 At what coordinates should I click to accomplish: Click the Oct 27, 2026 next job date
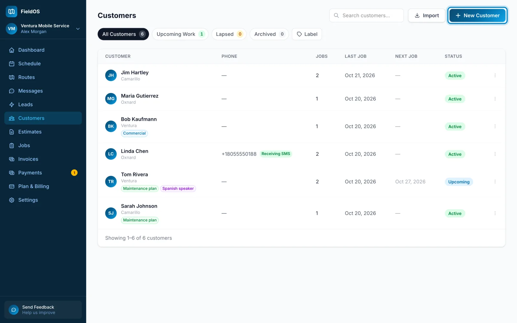(410, 182)
